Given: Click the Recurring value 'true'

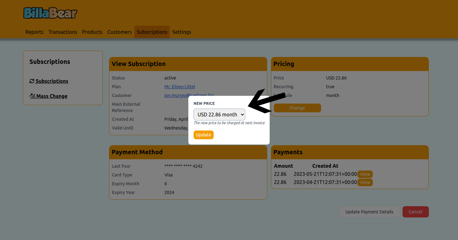Looking at the screenshot, I should point(330,87).
